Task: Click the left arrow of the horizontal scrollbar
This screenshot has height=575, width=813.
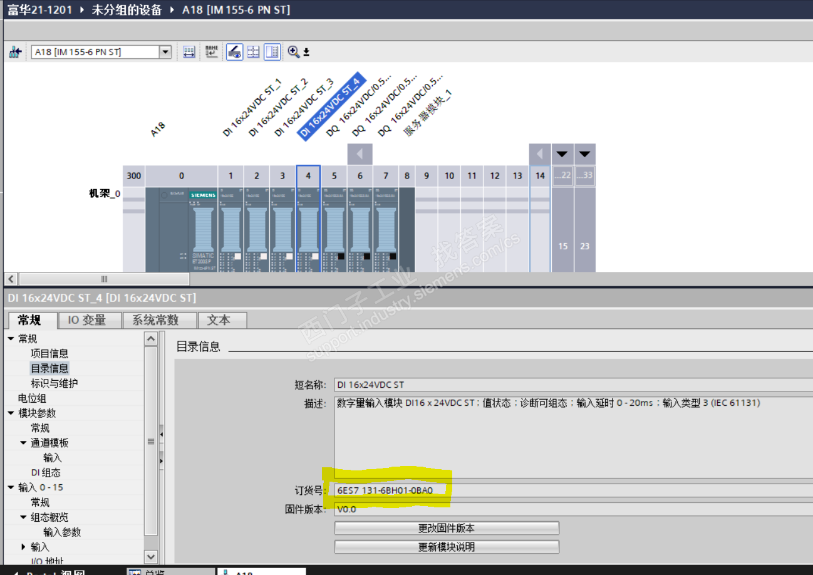Action: 11,279
